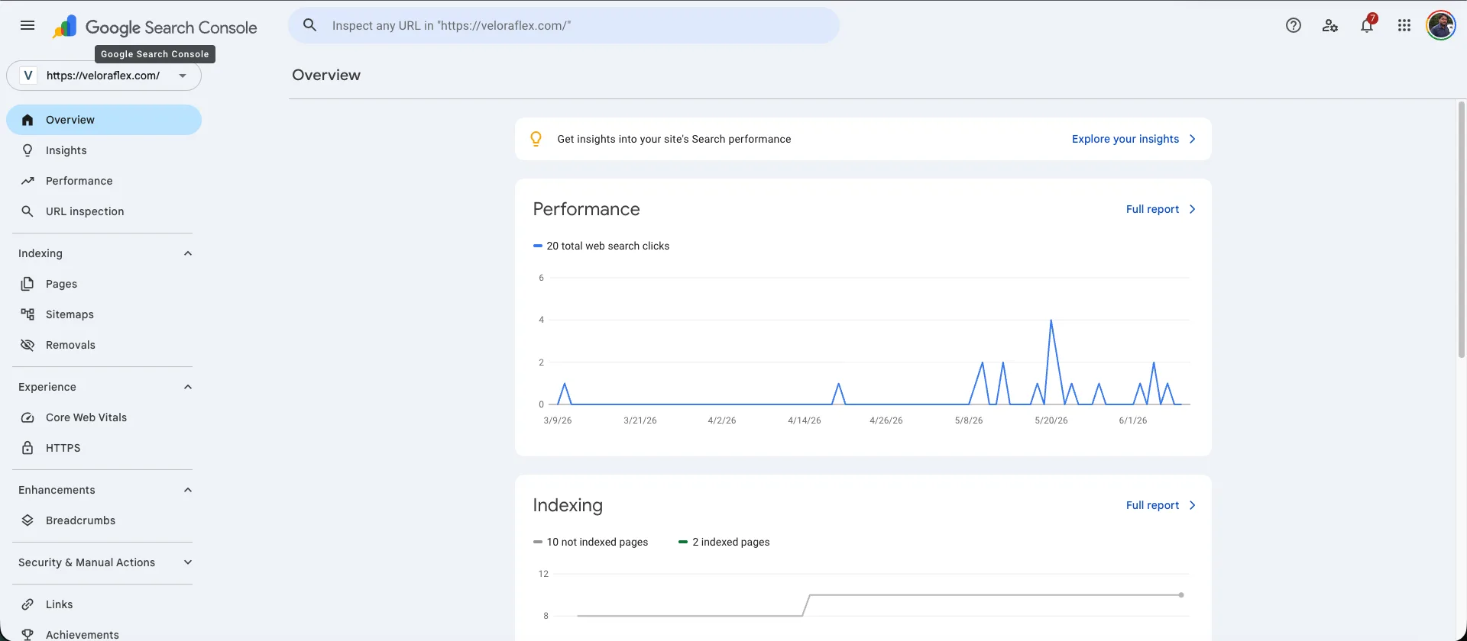Click the Removals crossed-eye icon
Viewport: 1467px width, 641px height.
[x=28, y=345]
